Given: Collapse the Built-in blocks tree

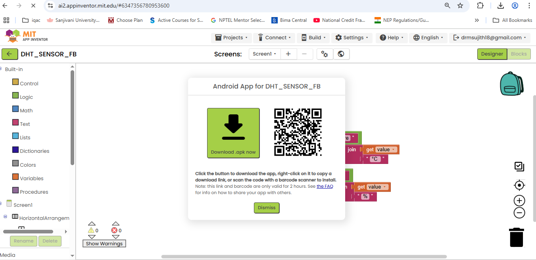Looking at the screenshot, I should coord(1,69).
